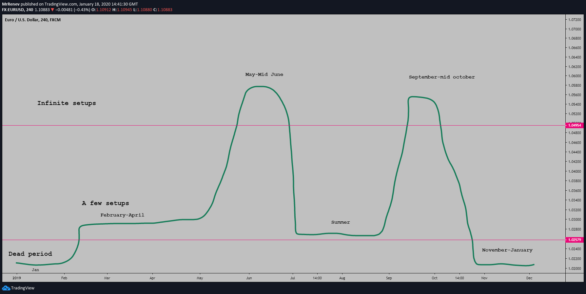Click the 1.02579 pink price label
The height and width of the screenshot is (294, 586).
click(575, 240)
